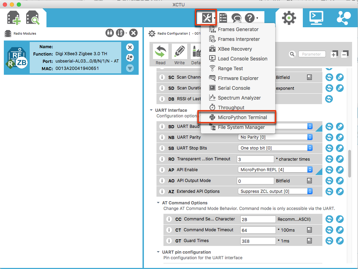Write the SD Scan Duration setting
Image resolution: width=358 pixels, height=269 pixels.
[x=340, y=88]
